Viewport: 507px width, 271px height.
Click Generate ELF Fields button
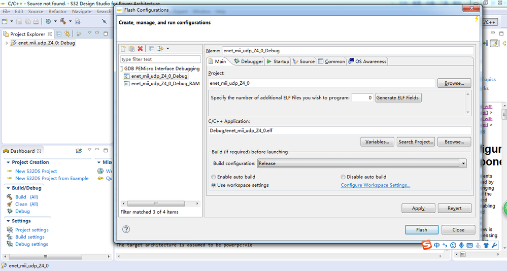click(398, 97)
